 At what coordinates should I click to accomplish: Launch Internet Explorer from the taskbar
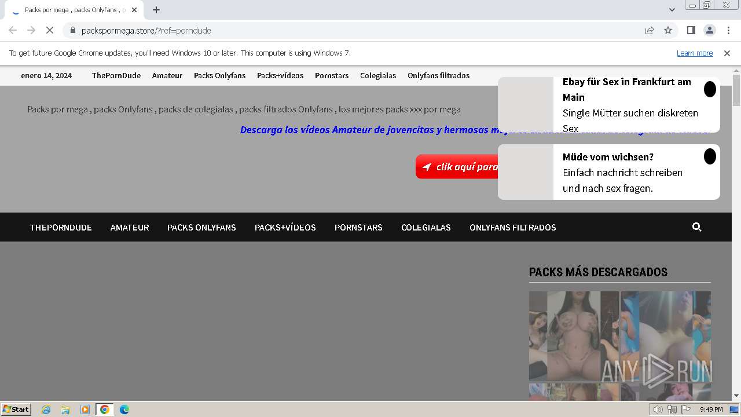click(x=46, y=409)
